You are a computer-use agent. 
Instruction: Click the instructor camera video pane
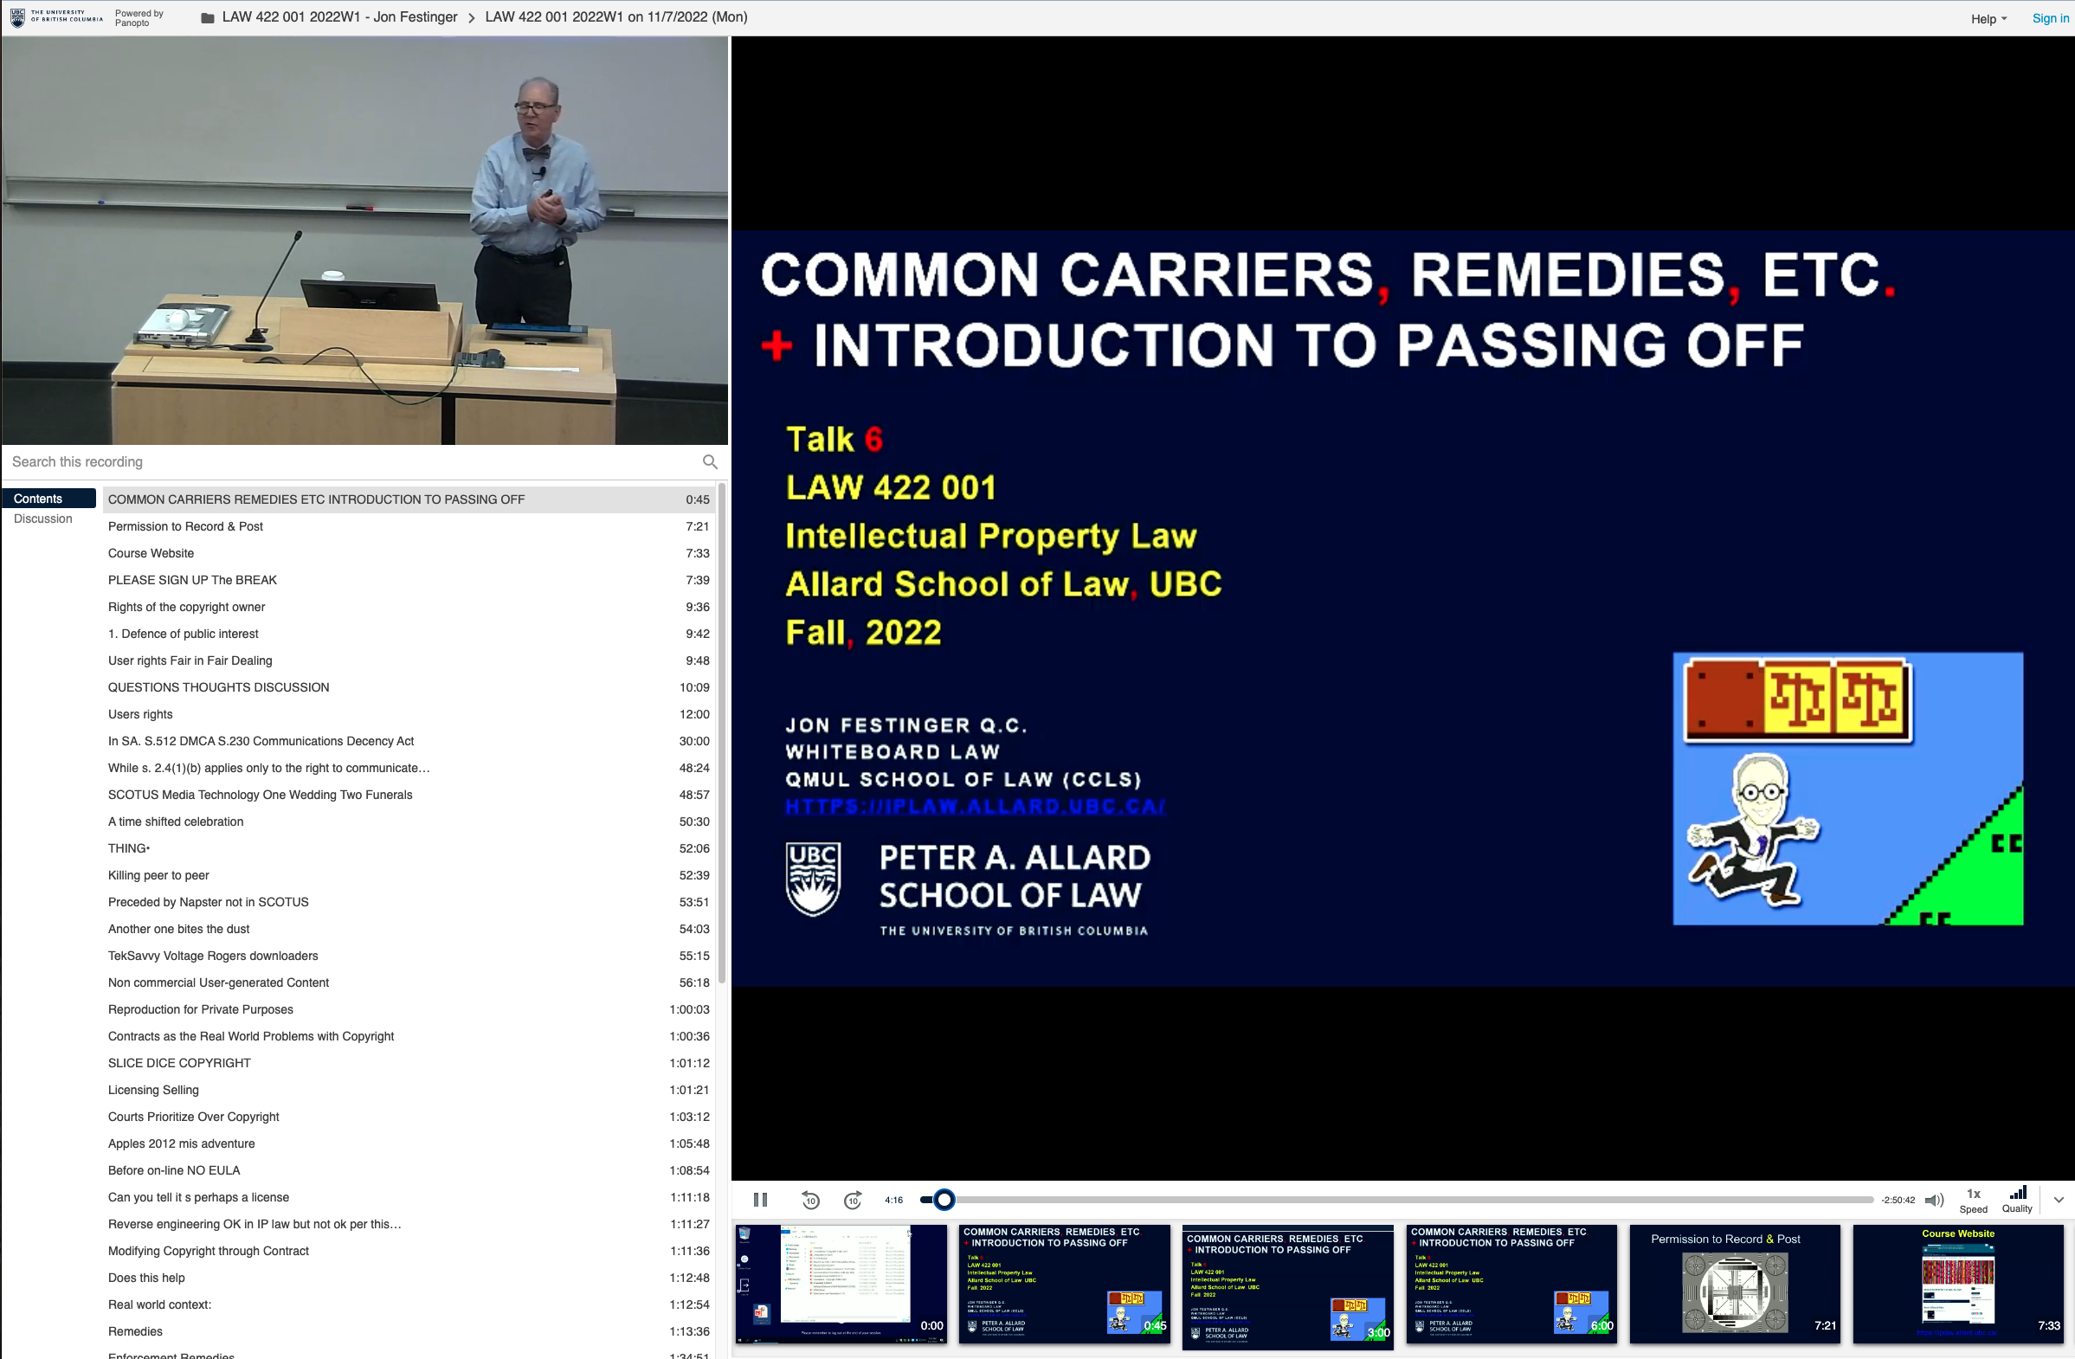tap(364, 241)
